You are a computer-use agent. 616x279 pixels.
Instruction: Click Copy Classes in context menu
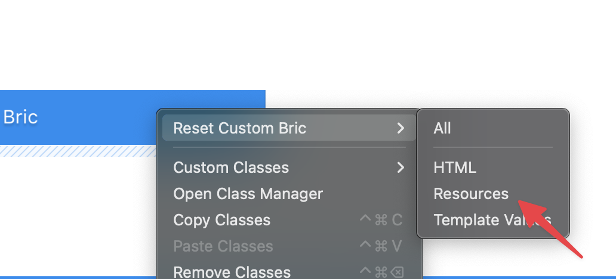pos(221,220)
